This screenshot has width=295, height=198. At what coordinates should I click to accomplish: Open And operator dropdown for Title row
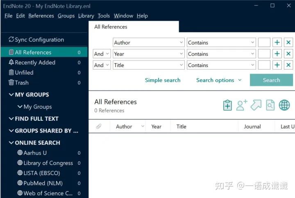pos(102,65)
